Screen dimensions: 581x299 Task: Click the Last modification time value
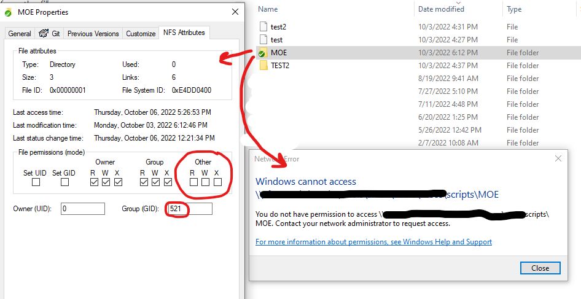150,125
